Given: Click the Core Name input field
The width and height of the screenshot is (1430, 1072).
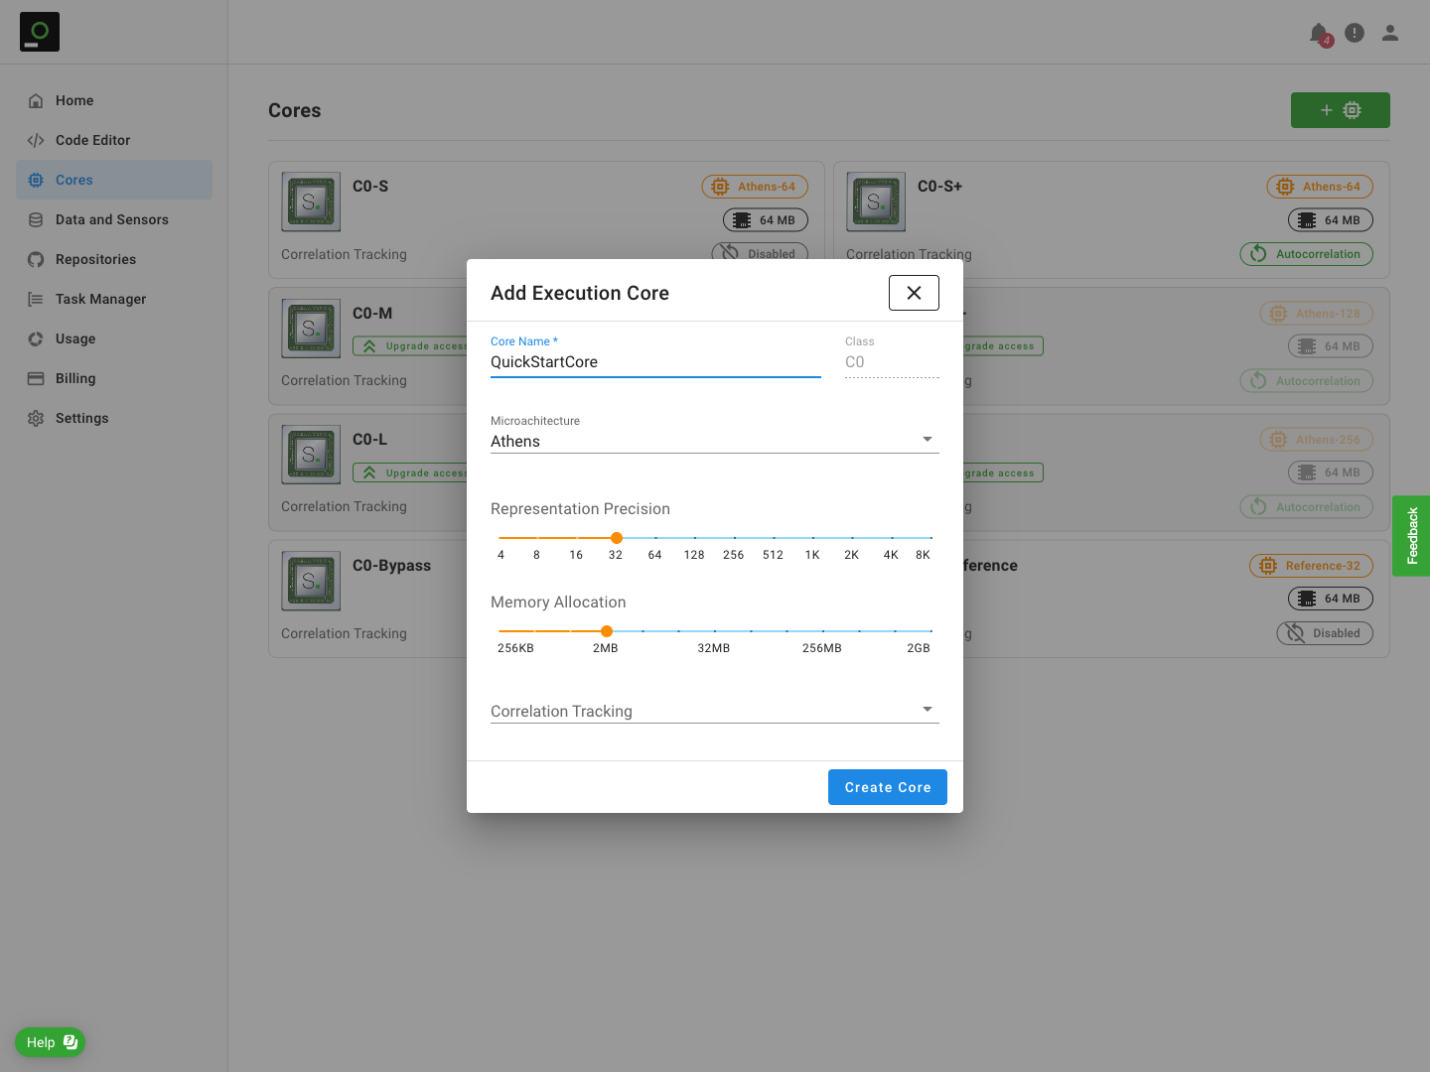Looking at the screenshot, I should point(655,362).
